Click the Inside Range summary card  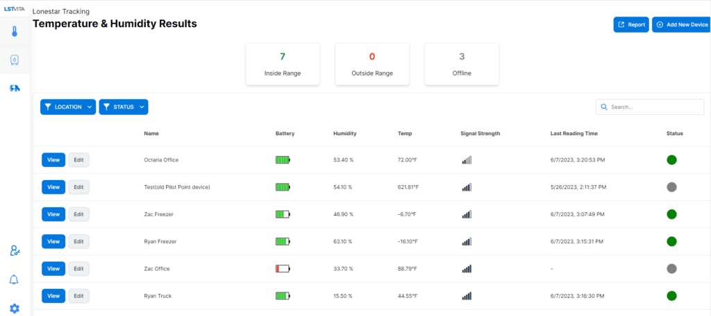[x=283, y=64]
